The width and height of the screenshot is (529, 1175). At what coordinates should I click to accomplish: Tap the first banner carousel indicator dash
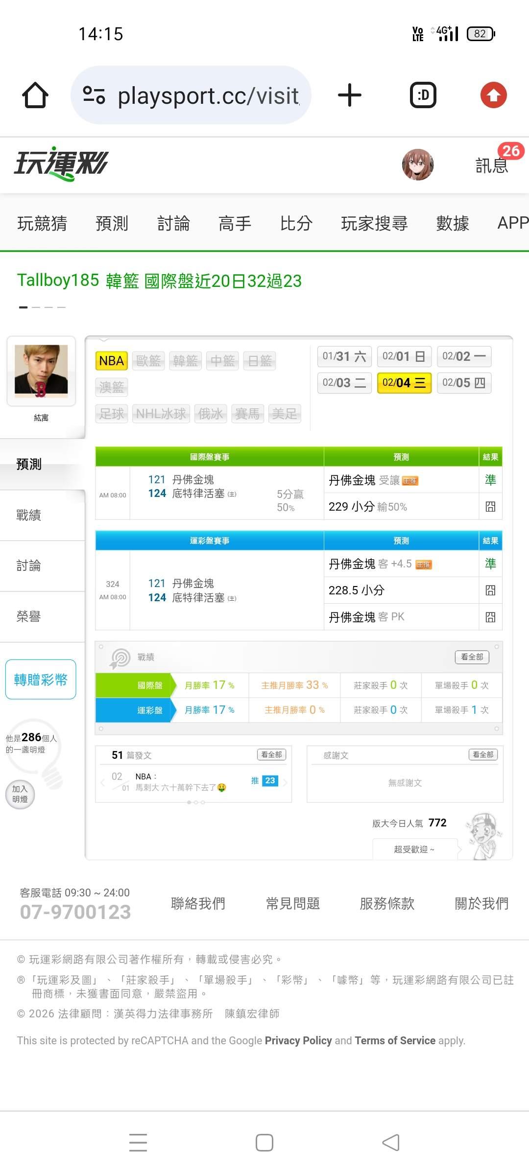23,307
